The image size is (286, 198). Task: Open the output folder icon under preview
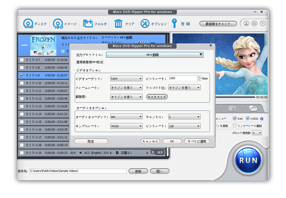(253, 109)
